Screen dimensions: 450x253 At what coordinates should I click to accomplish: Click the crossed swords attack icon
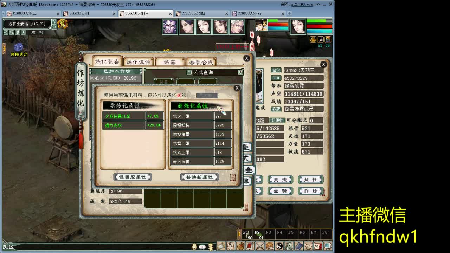tap(260, 246)
